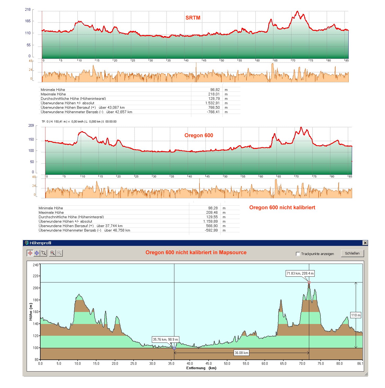
Task: Click the red marker at 71.83 km peak
Action: [309, 282]
